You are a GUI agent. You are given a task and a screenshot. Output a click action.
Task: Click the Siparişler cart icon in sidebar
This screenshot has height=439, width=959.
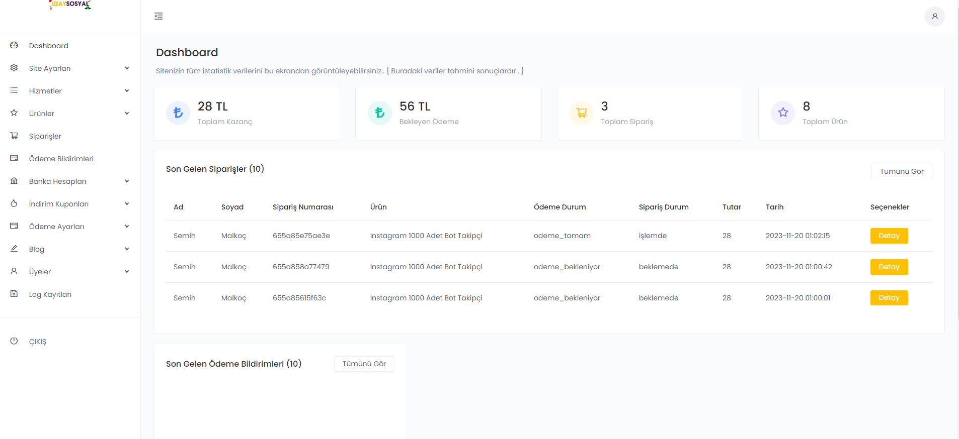coord(14,136)
